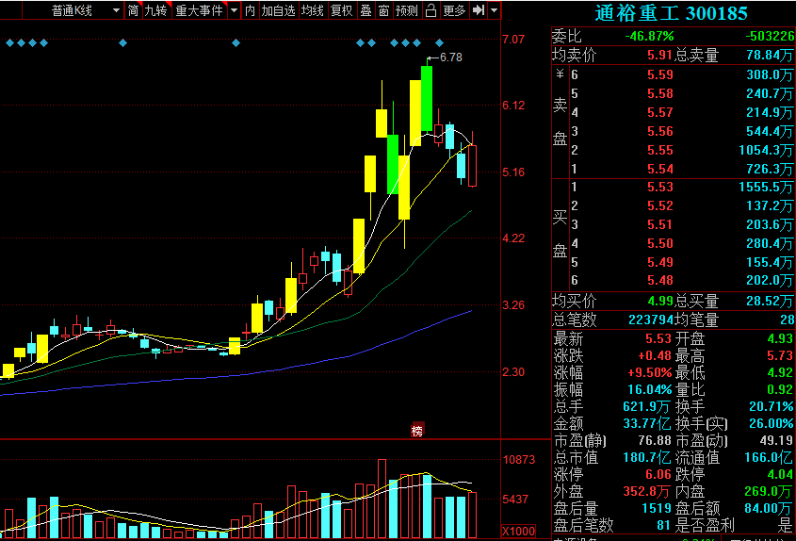Click the 6.78 high price label
This screenshot has height=541, width=796.
pyautogui.click(x=451, y=57)
